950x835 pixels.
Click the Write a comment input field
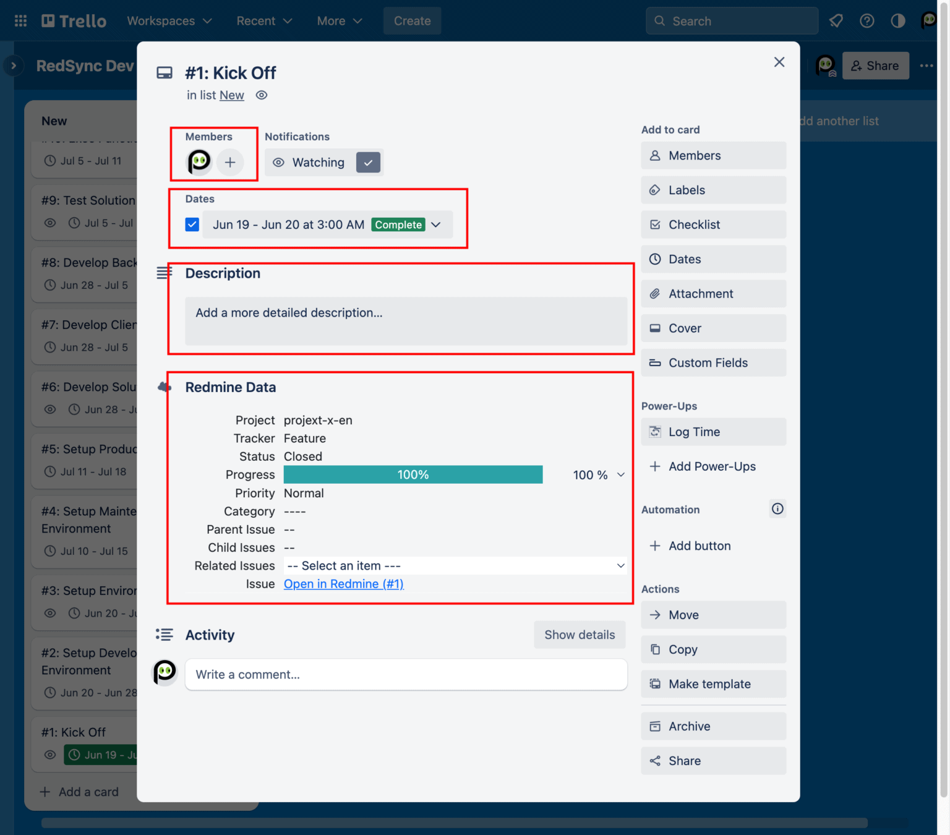click(x=406, y=674)
